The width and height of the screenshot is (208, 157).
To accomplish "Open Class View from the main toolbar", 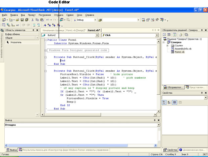I will pyautogui.click(x=162, y=20).
